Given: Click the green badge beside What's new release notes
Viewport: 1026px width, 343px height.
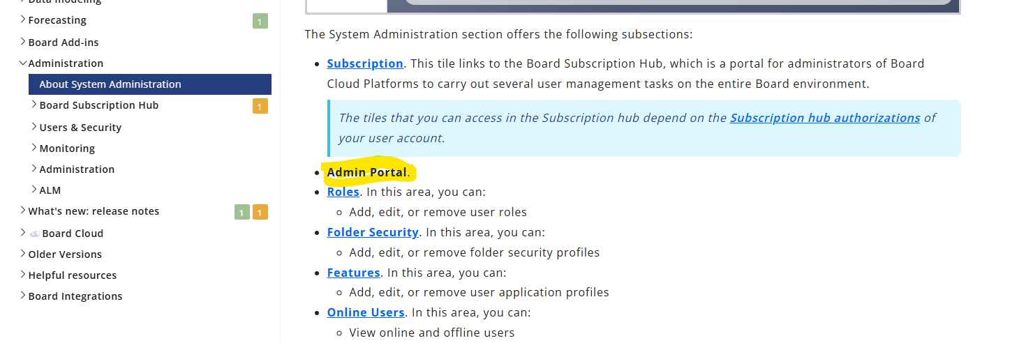Looking at the screenshot, I should [x=241, y=213].
